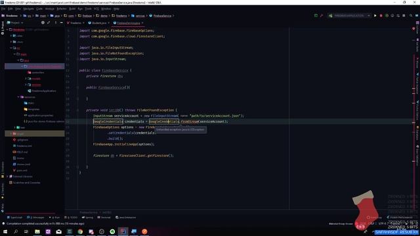Switch to the firedemo pom editor tab
This screenshot has height=236, width=420.
[x=75, y=23]
